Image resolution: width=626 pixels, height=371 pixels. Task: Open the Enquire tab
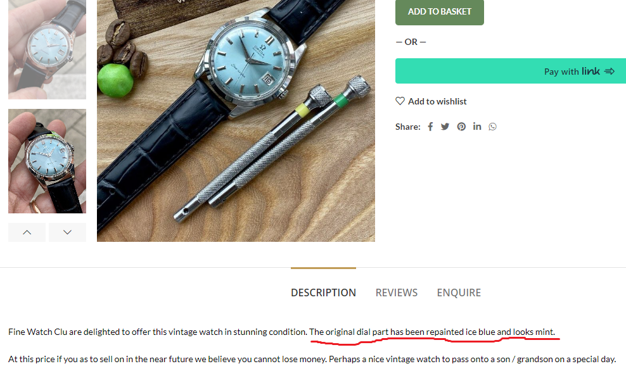point(459,292)
